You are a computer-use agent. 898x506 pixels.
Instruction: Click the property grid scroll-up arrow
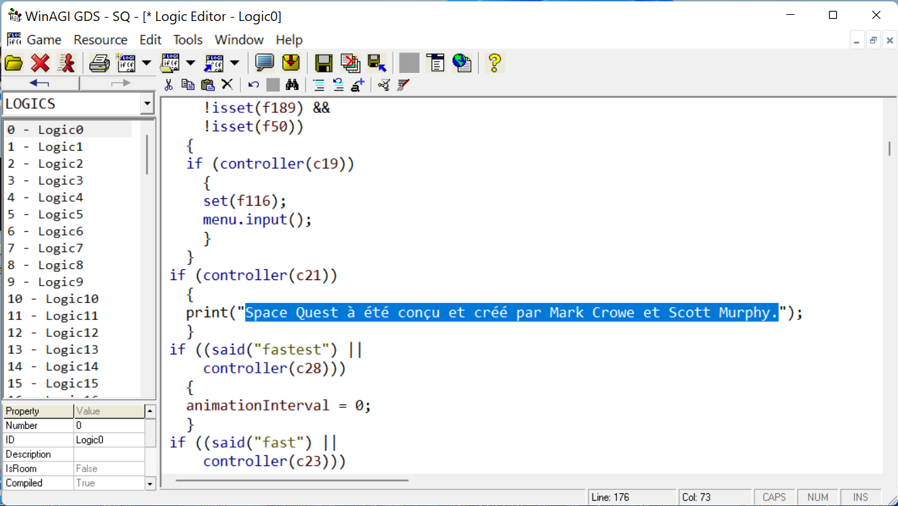click(x=150, y=411)
